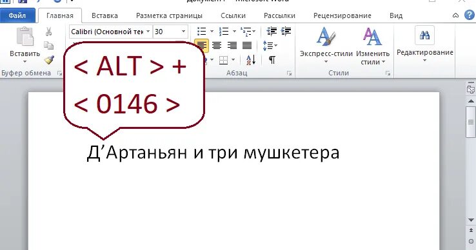
Task: Open the Стили dialog launcher
Action: pos(388,73)
